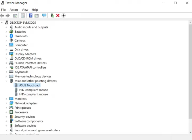The image size is (192, 140).
Task: Click the Disable device down-arrow icon
Action: (63, 15)
